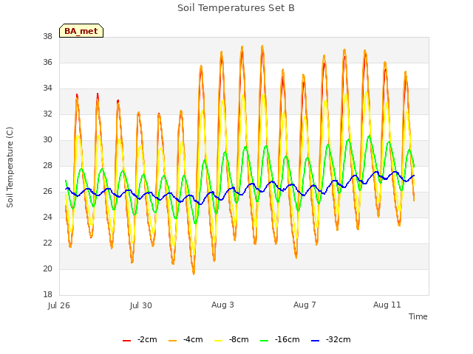Select the -32cm legend label
The image size is (473, 354).
coord(338,339)
